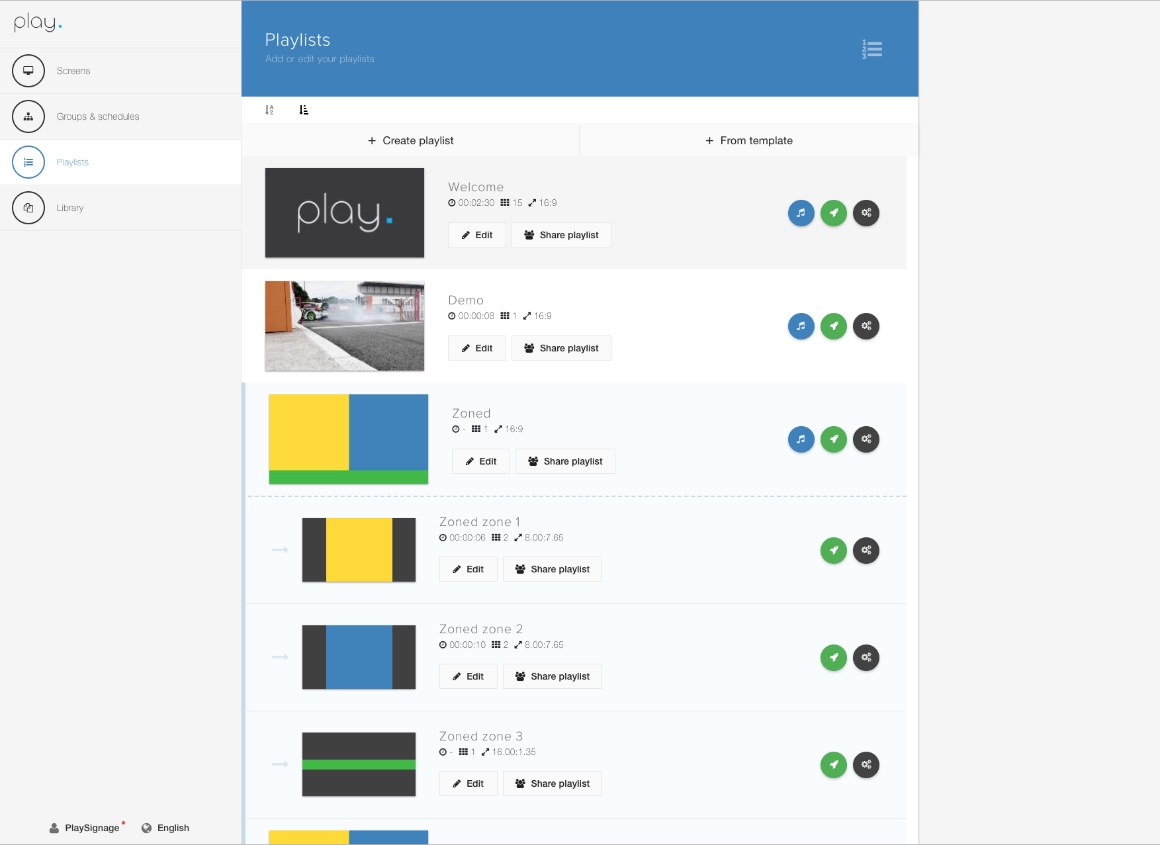Screen dimensions: 1160x845
Task: Publish the Demo playlist
Action: (x=833, y=326)
